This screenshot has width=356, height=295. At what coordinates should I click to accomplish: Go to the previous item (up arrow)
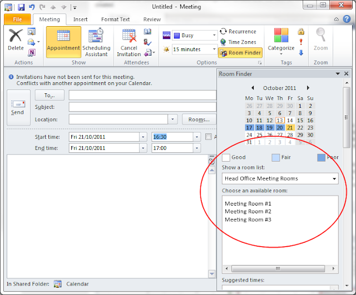point(53,7)
